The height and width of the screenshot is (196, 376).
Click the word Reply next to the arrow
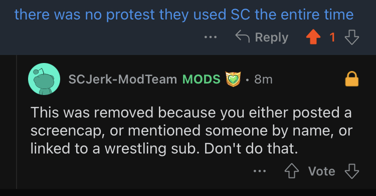coord(271,37)
